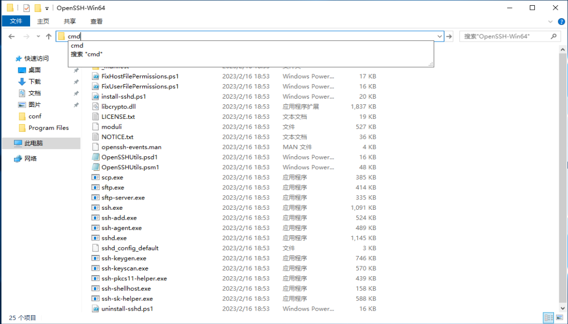
Task: Select 文档 in the navigation pane
Action: click(x=34, y=93)
